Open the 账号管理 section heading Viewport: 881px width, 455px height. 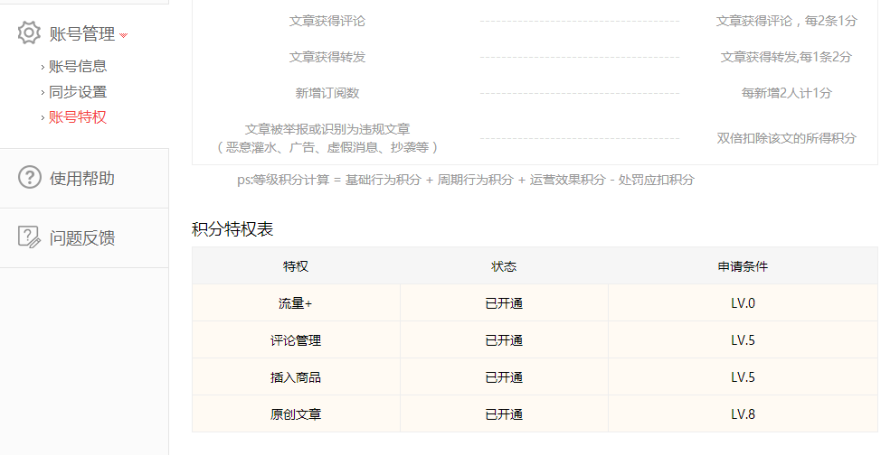click(82, 33)
